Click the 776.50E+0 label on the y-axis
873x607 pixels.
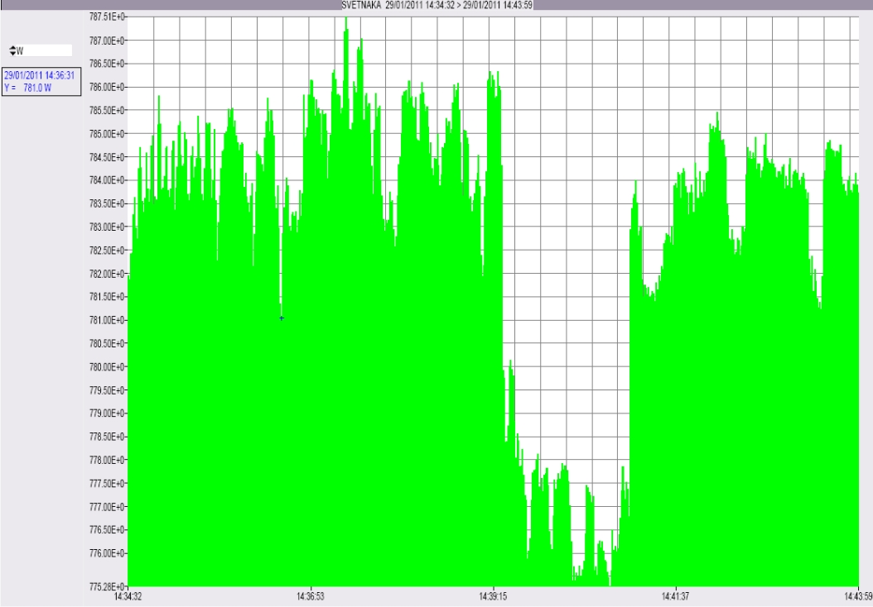point(107,530)
